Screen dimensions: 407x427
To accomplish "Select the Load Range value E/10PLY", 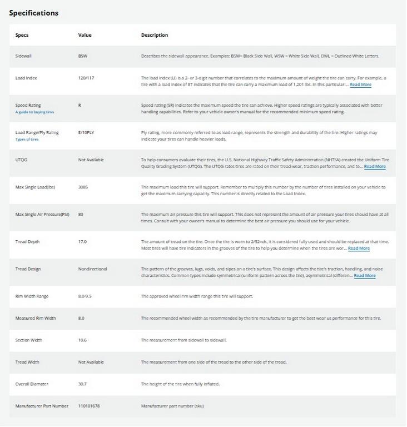I will pyautogui.click(x=87, y=132).
